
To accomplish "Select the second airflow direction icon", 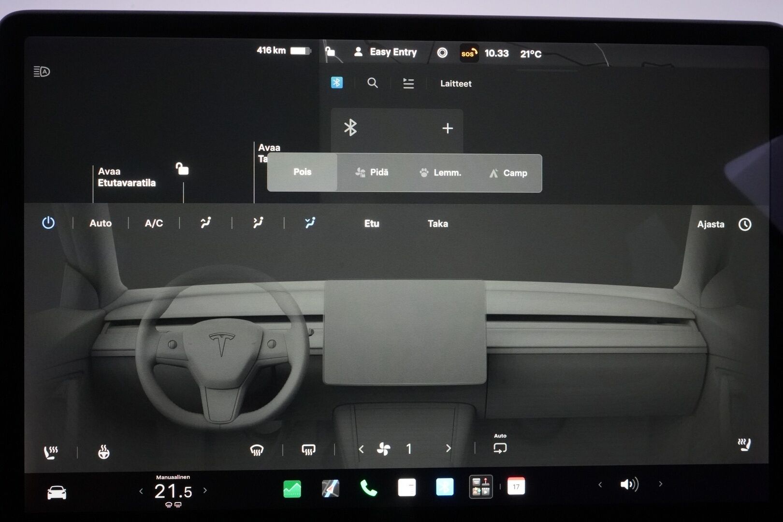I will click(258, 222).
